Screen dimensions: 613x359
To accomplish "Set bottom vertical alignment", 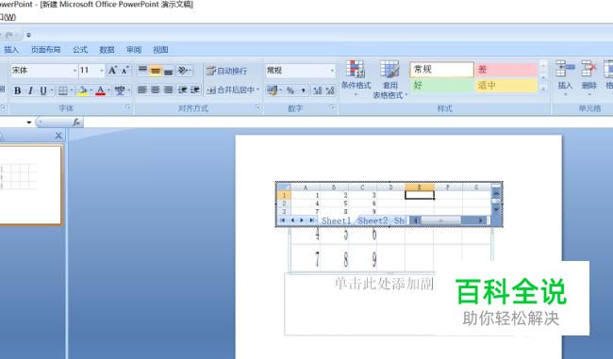I will [x=168, y=71].
